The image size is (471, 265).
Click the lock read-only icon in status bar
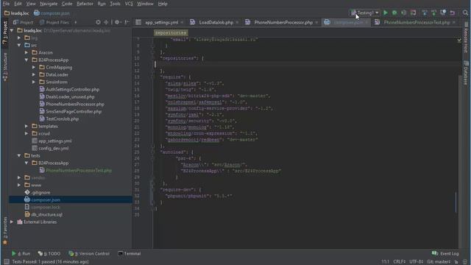click(456, 262)
